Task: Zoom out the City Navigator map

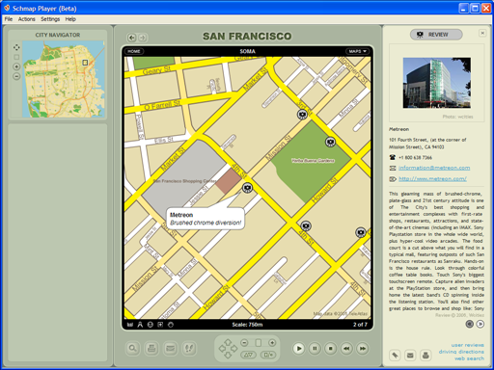Action: point(16,76)
